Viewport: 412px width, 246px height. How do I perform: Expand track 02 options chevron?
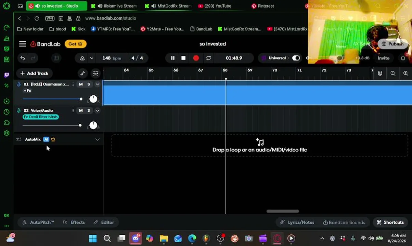[98, 110]
